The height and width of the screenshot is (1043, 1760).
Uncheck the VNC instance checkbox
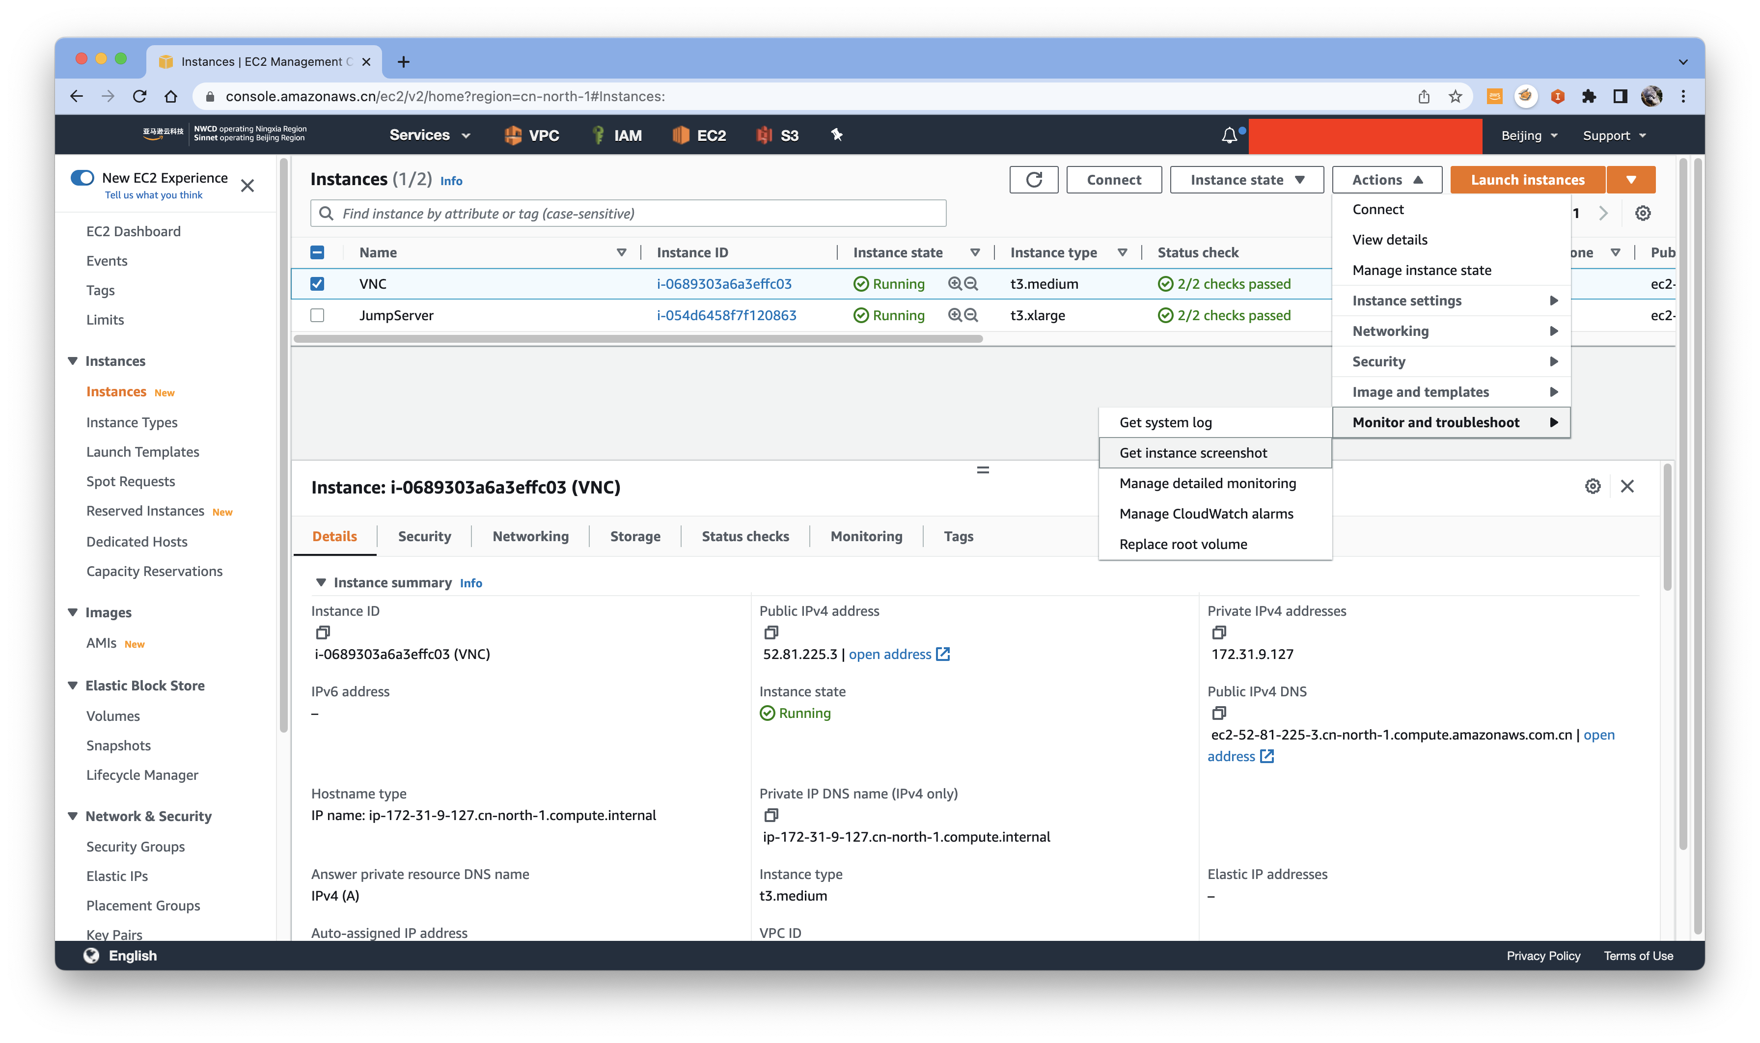[317, 284]
